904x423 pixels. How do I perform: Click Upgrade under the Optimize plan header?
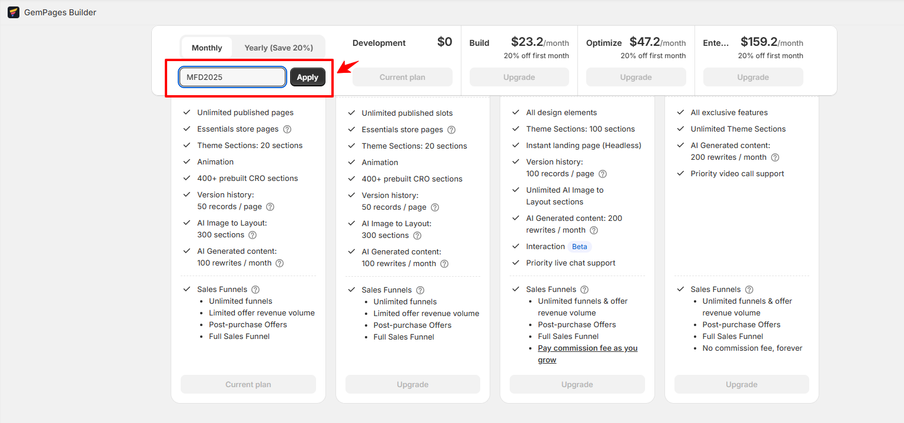click(636, 77)
